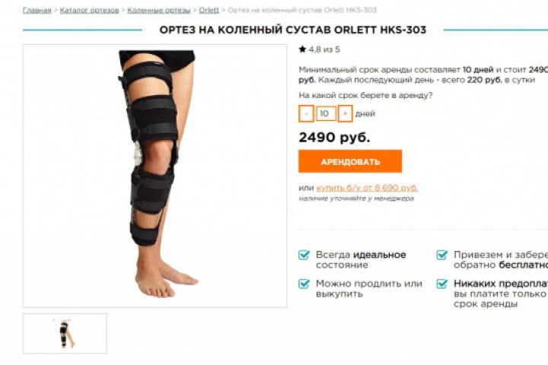
Task: Open Orlett brand breadcrumb link
Action: pyautogui.click(x=209, y=10)
